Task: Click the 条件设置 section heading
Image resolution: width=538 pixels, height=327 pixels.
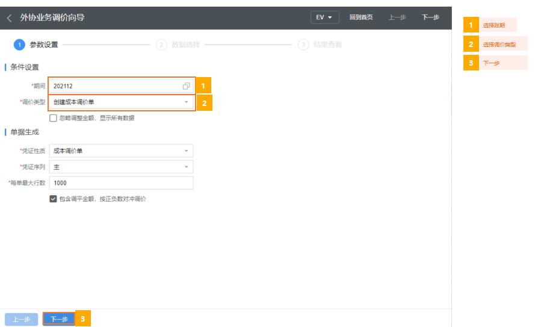Action: point(24,67)
